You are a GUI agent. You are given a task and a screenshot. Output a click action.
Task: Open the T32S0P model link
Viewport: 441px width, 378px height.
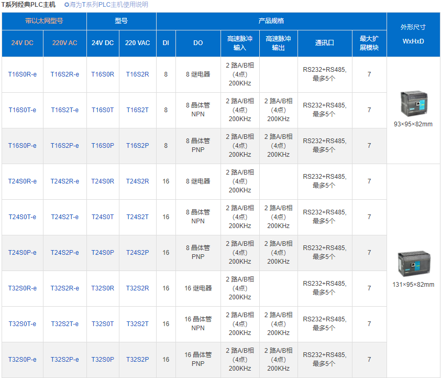[103, 360]
